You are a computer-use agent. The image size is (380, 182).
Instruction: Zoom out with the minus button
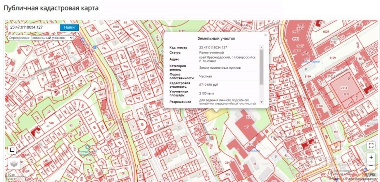pos(371,165)
